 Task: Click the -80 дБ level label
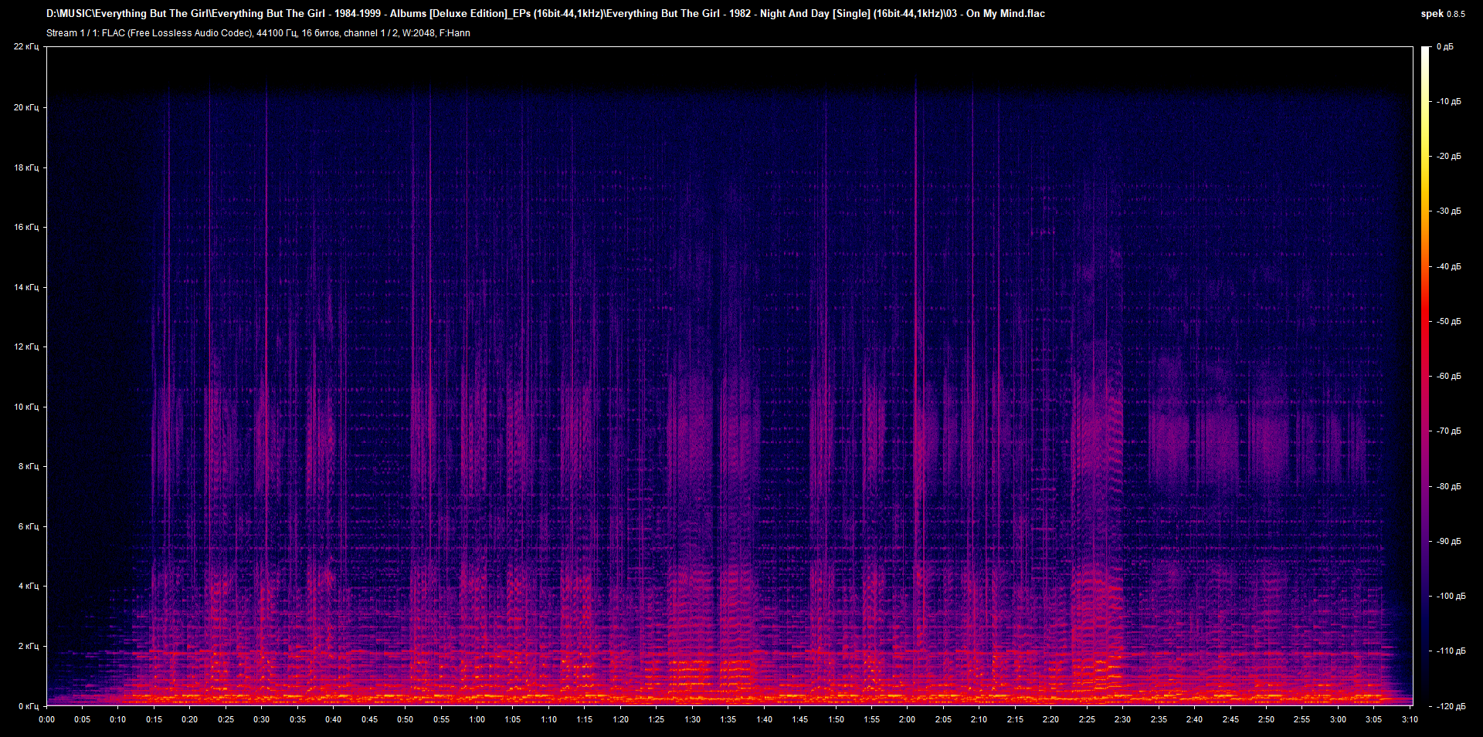(1447, 486)
